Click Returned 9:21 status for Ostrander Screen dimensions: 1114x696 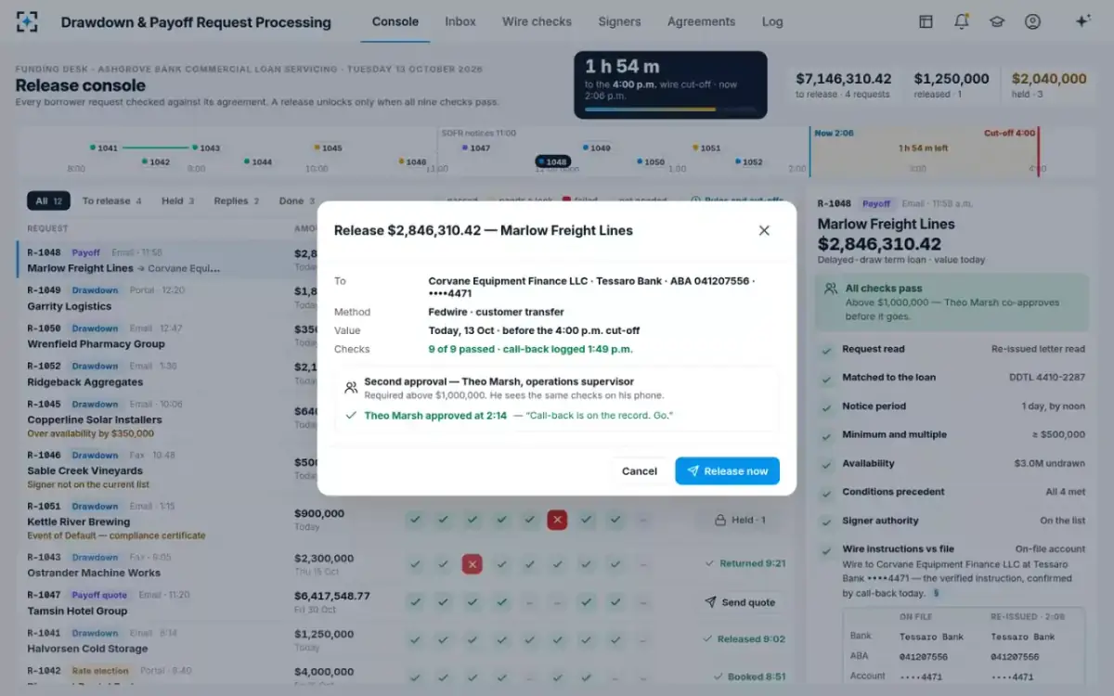[745, 563]
